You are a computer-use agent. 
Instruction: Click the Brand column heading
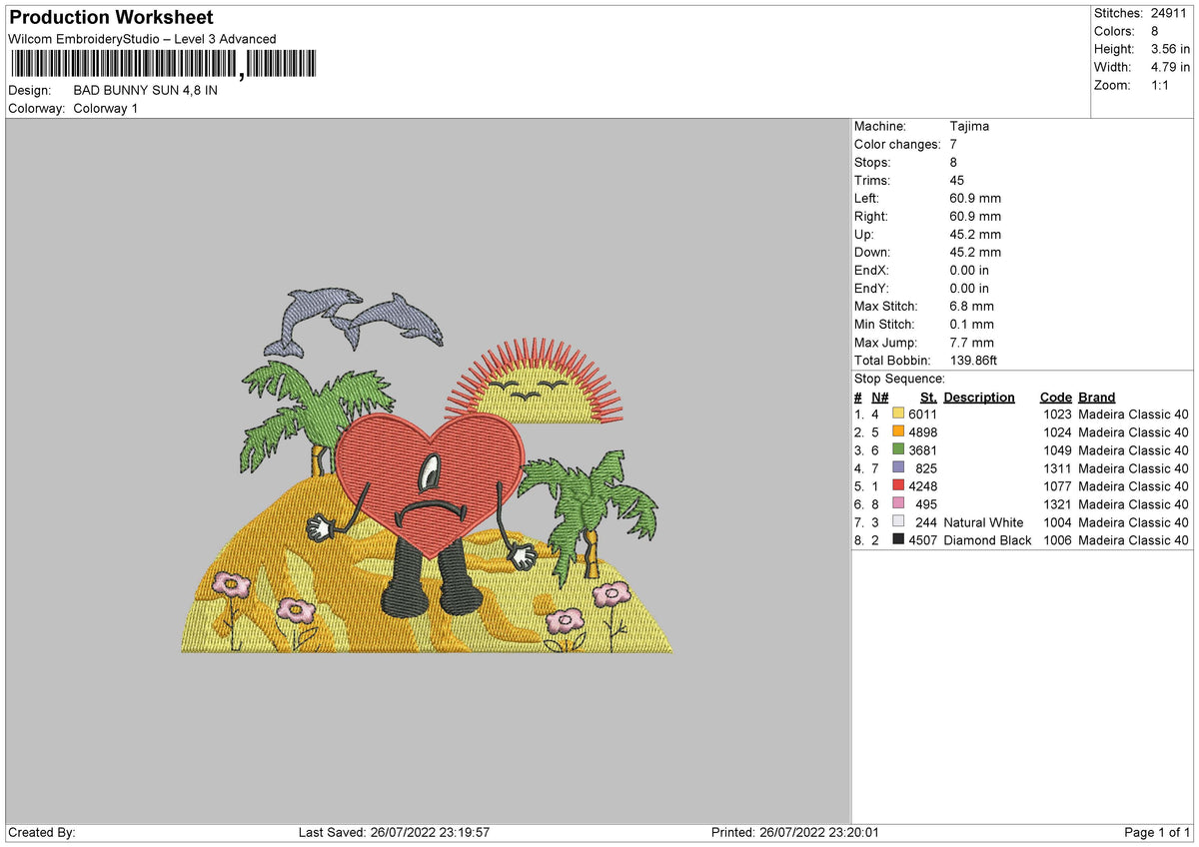[1096, 397]
